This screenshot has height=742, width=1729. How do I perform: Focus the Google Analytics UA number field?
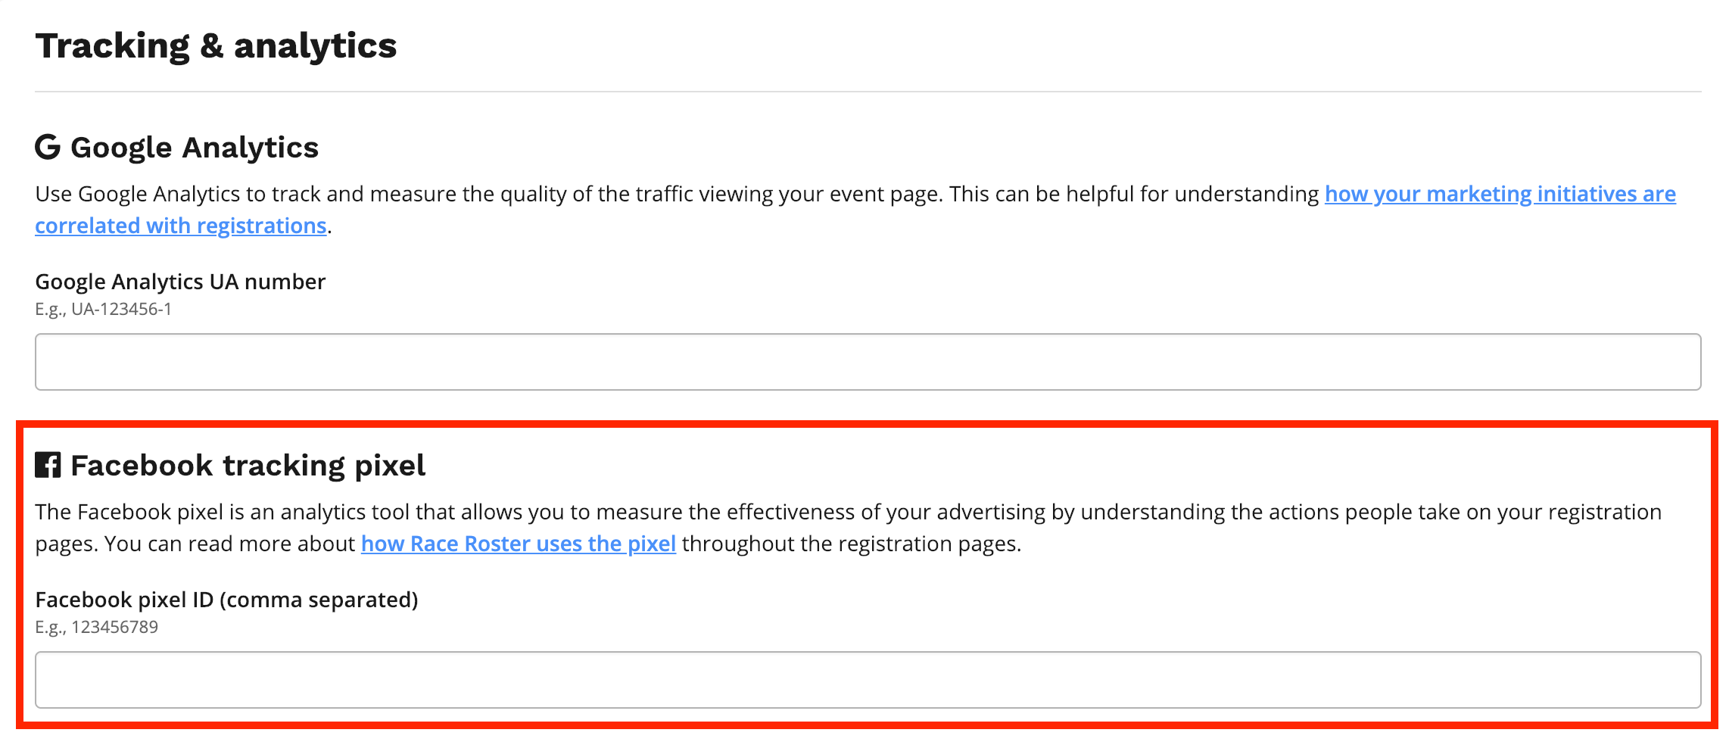click(868, 362)
